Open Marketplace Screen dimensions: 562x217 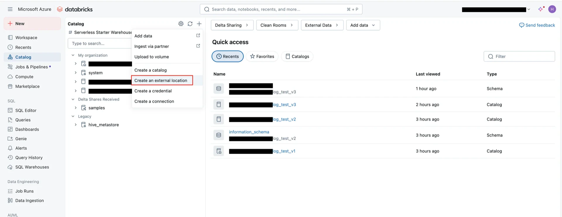(x=32, y=86)
